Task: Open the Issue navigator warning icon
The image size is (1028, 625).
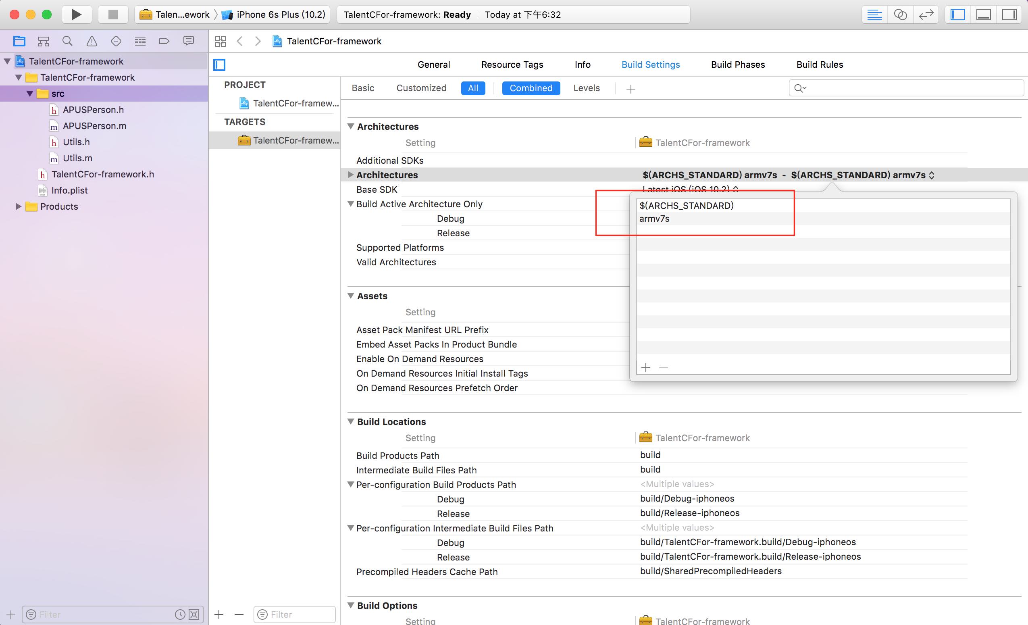Action: (92, 41)
